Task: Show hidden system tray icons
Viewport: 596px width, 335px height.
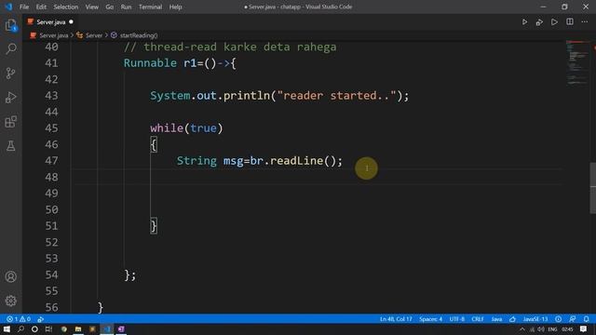Action: 522,329
